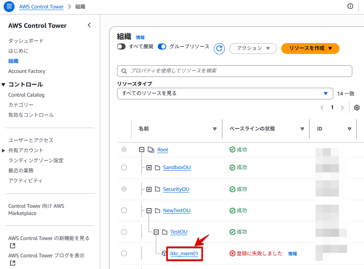The width and height of the screenshot is (364, 269).
Task: Click the SandboxOU folder icon
Action: click(x=157, y=168)
